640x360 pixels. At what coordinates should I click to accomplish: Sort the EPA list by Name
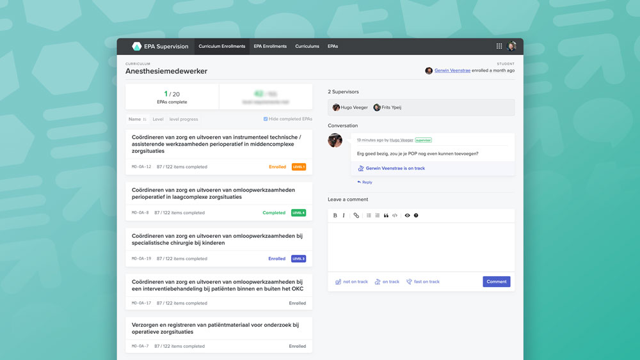(x=137, y=119)
